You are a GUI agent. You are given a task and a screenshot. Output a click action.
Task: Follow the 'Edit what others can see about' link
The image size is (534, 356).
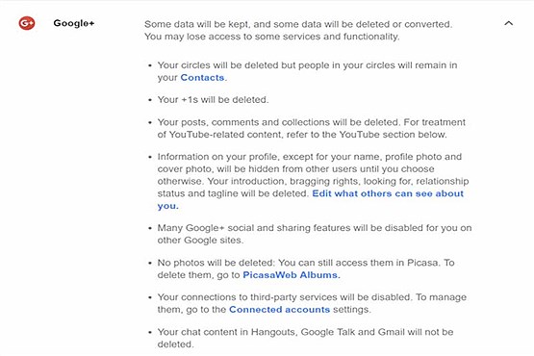coord(388,193)
